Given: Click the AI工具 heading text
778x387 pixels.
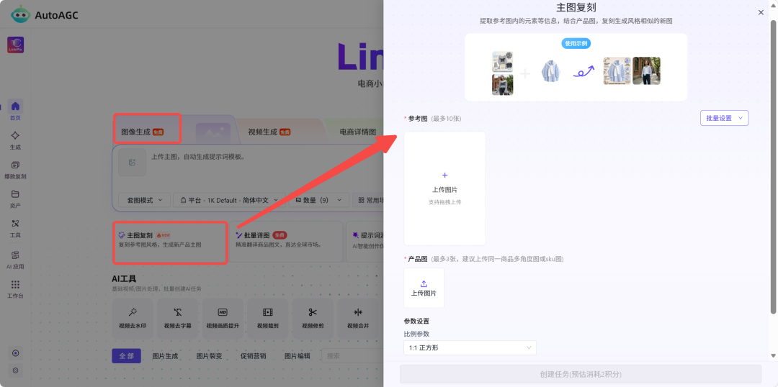Looking at the screenshot, I should [x=124, y=279].
